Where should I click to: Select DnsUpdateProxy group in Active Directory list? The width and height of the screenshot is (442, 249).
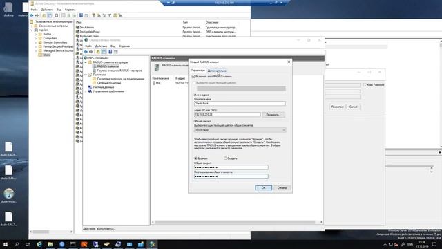click(x=89, y=32)
